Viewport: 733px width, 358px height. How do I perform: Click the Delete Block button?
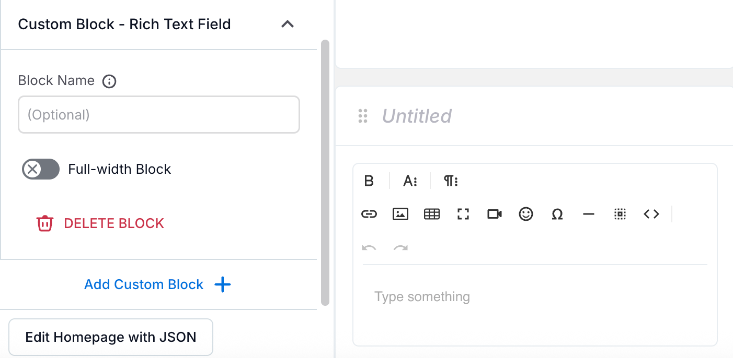pos(100,223)
